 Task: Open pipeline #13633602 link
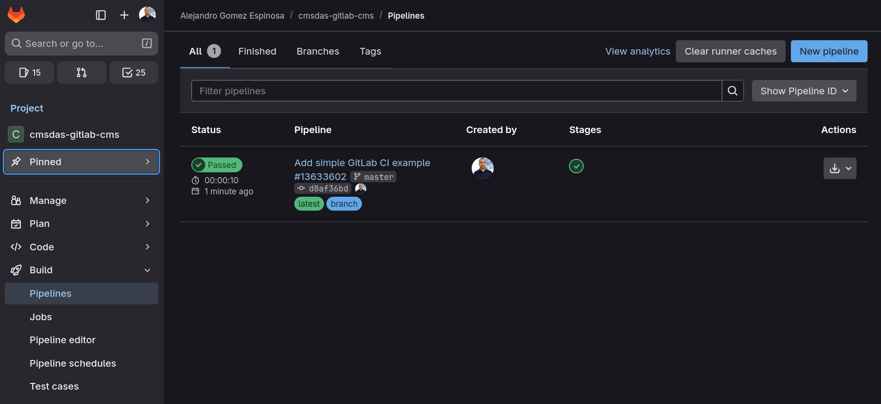pyautogui.click(x=320, y=177)
